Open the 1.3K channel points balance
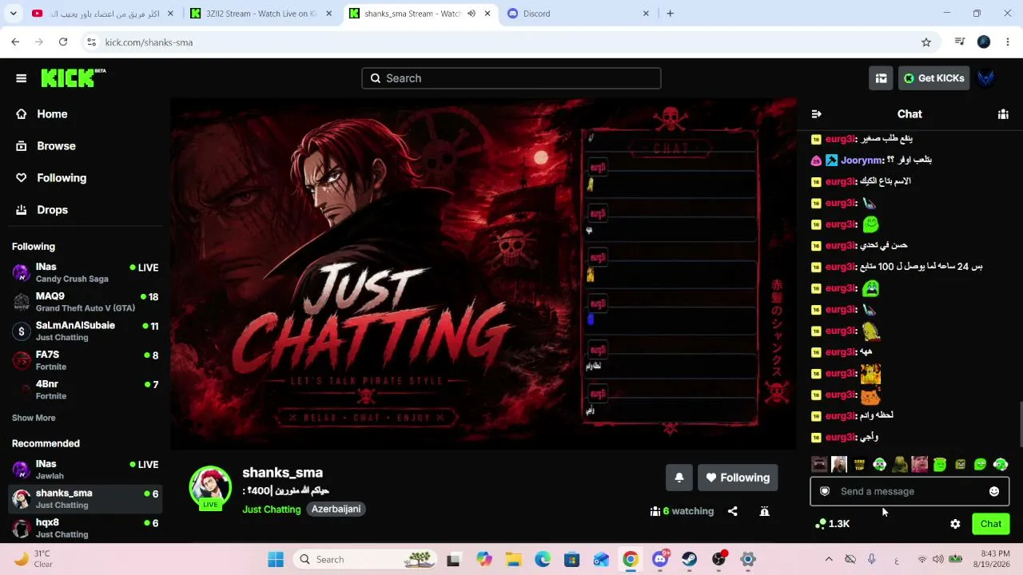The height and width of the screenshot is (575, 1023). pos(832,524)
